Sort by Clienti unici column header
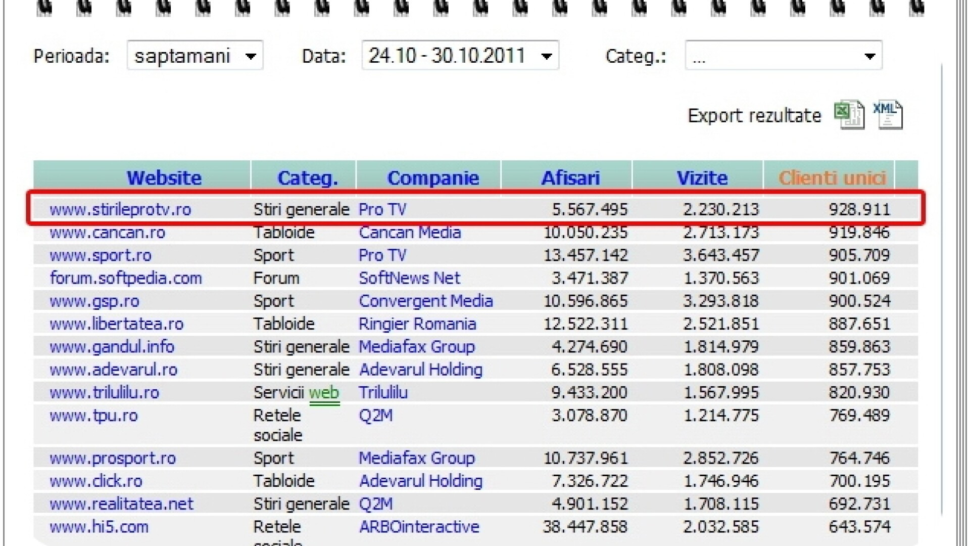 (x=832, y=178)
